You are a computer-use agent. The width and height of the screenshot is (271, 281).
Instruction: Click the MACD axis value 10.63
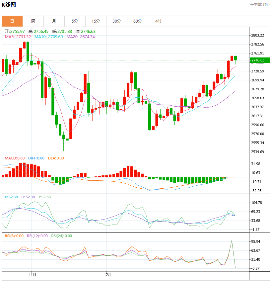tap(256, 173)
